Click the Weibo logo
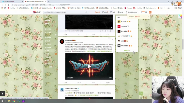Screen dimensions: 184x103 (x=37, y=12)
